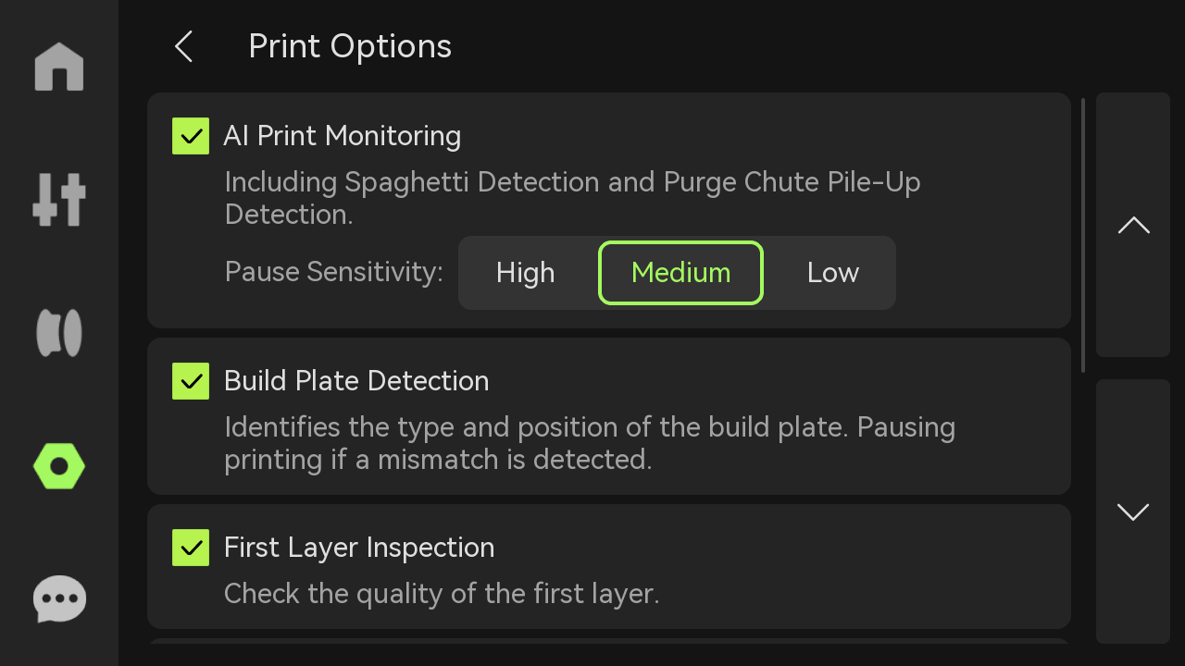Disable the AI Print Monitoring checkbox
Image resolution: width=1185 pixels, height=666 pixels.
pos(191,136)
